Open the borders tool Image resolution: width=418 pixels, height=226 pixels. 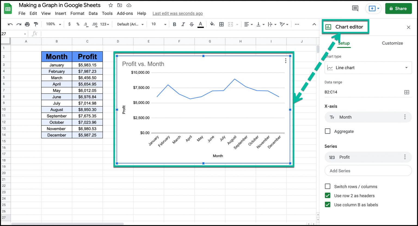click(221, 24)
